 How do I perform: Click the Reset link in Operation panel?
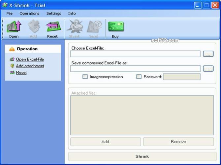21,72
